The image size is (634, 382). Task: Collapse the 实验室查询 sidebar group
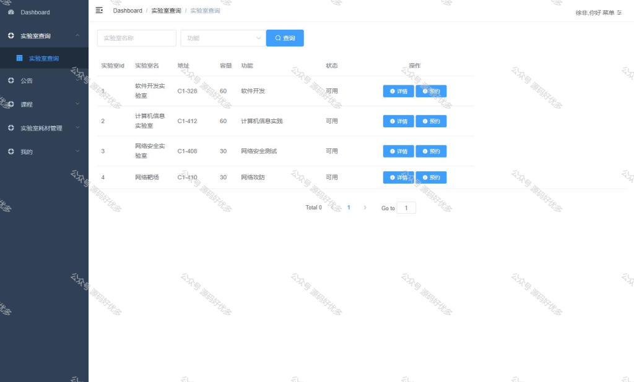44,35
